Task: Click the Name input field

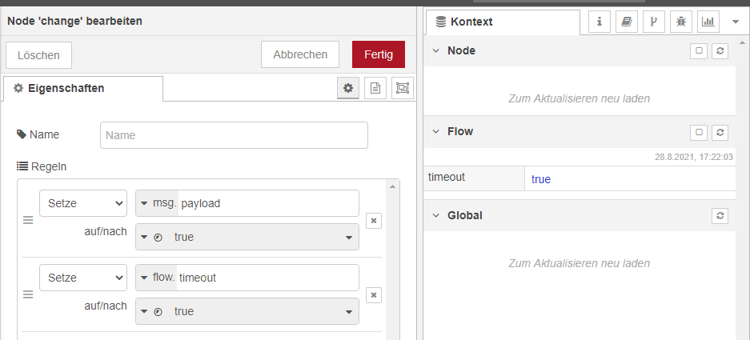Action: [234, 135]
